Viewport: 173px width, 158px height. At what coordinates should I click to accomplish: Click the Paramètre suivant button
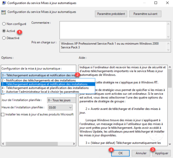[x=145, y=14]
